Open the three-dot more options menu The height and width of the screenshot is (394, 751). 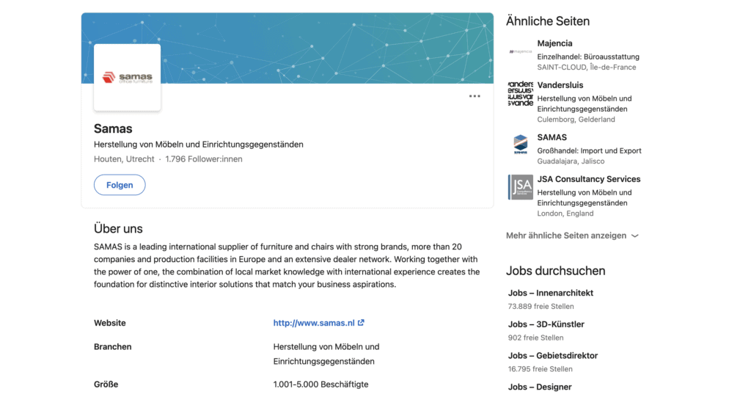pyautogui.click(x=475, y=96)
